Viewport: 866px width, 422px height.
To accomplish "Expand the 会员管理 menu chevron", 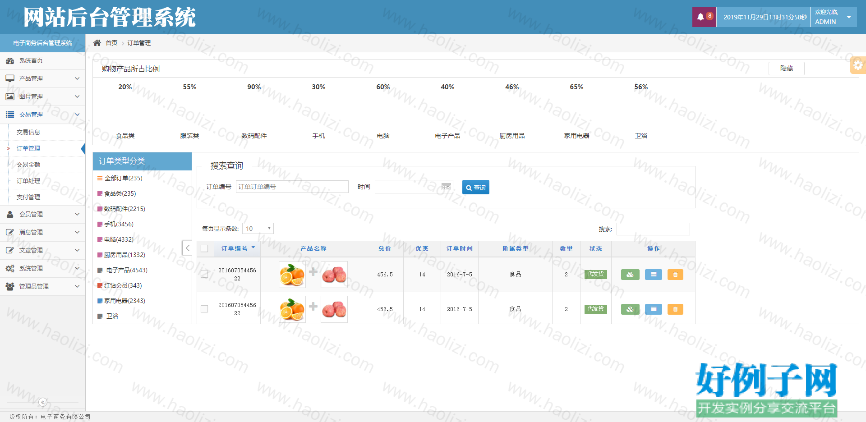I will (x=77, y=214).
